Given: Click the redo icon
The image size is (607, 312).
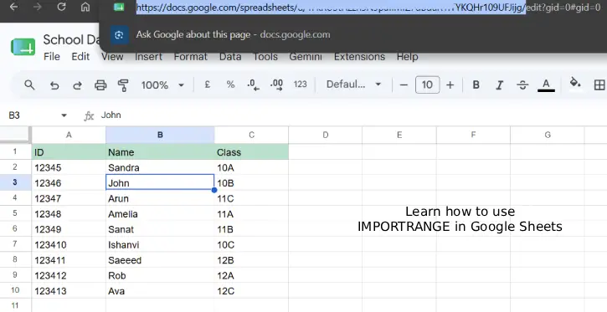Looking at the screenshot, I should tap(77, 85).
